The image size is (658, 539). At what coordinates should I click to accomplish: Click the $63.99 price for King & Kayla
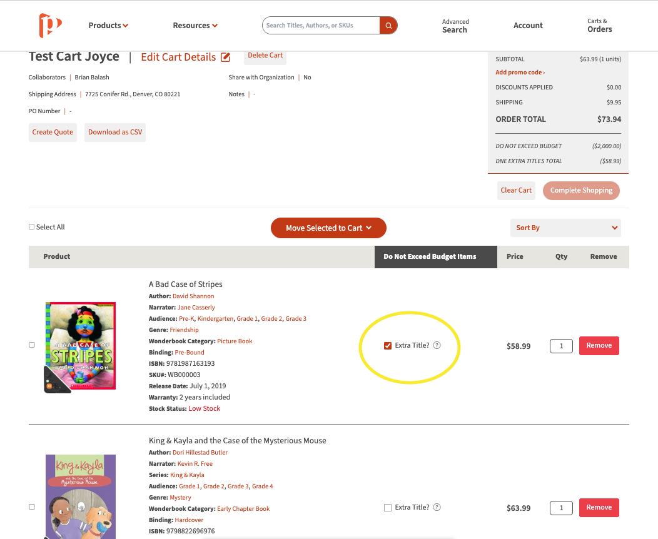point(519,508)
